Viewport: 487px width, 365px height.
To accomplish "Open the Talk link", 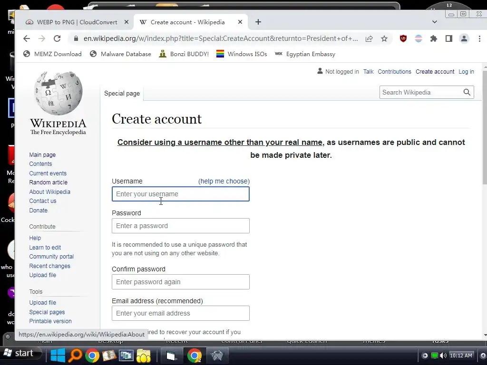I will pos(369,72).
